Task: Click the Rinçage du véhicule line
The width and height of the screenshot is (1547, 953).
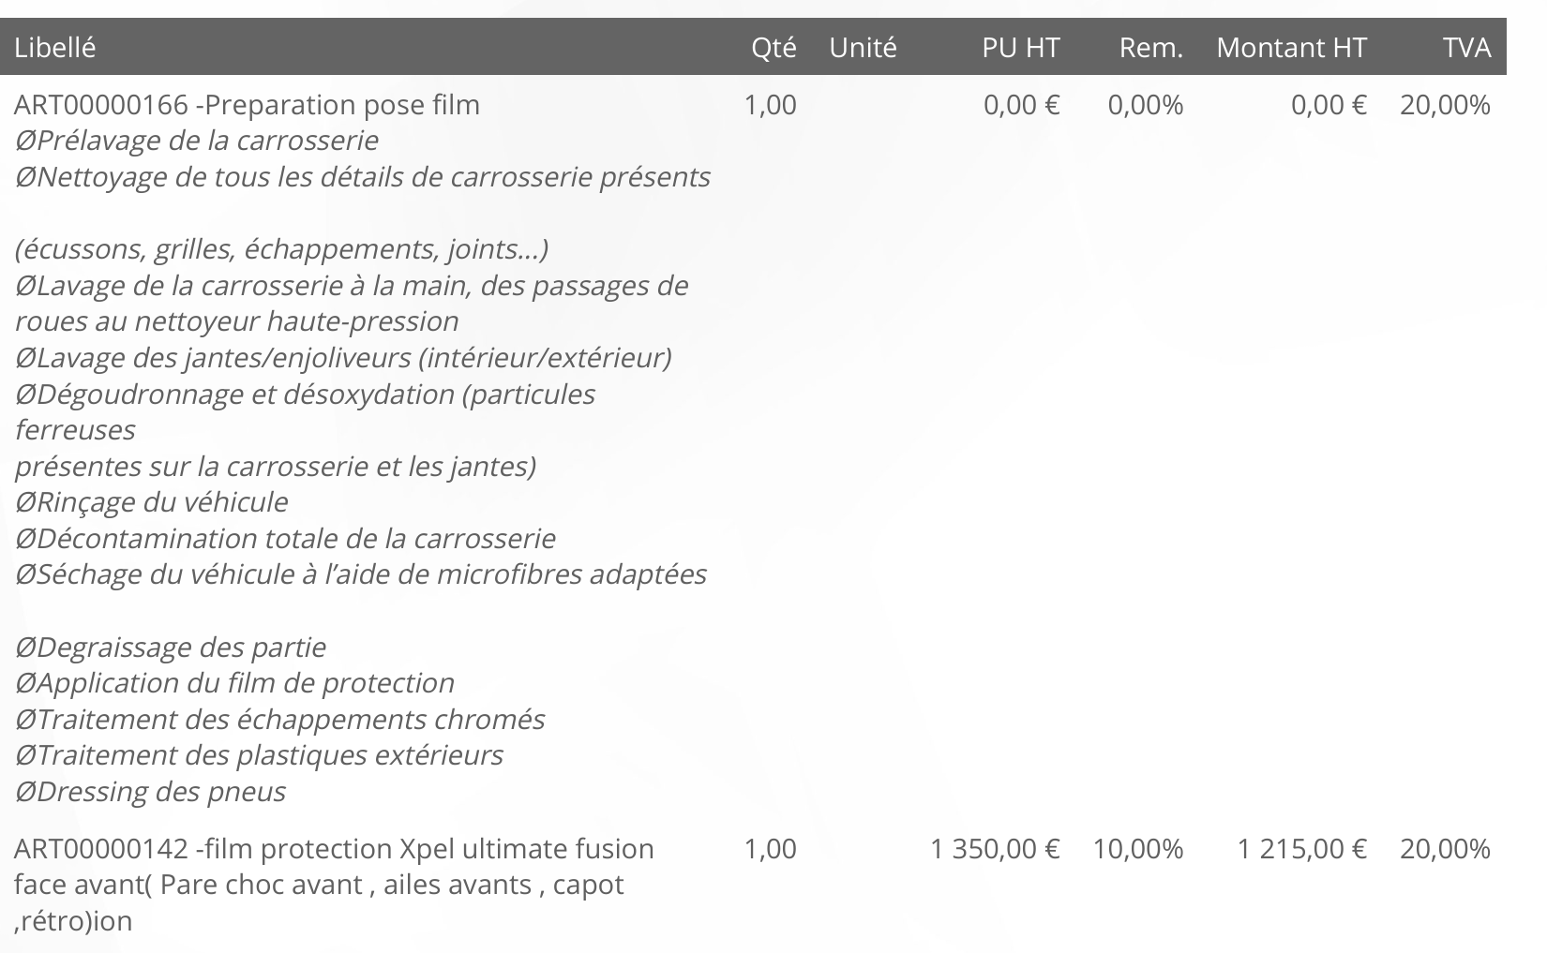Action: 152,502
